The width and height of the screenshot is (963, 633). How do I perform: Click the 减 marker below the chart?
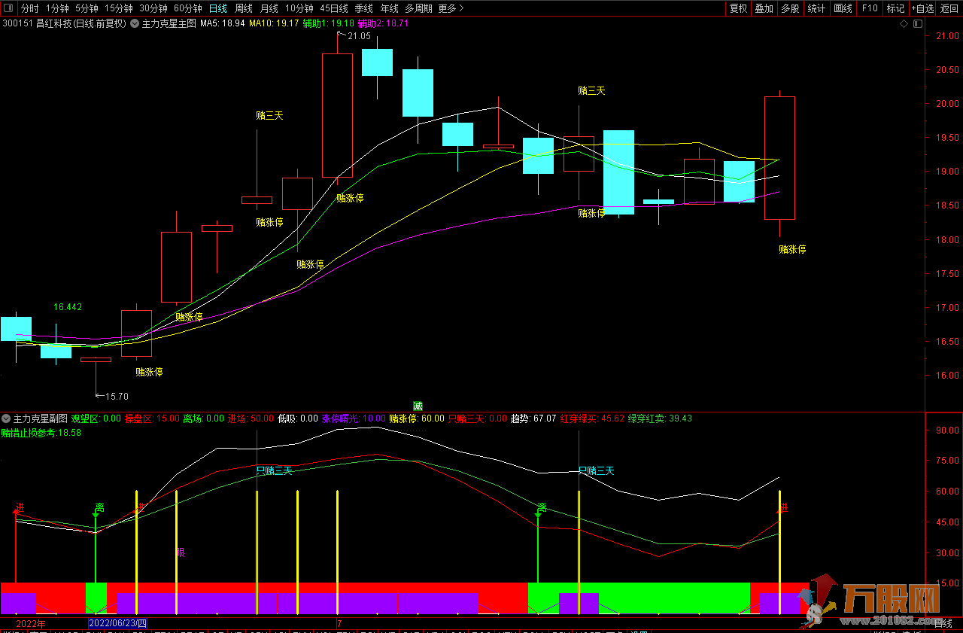[418, 406]
